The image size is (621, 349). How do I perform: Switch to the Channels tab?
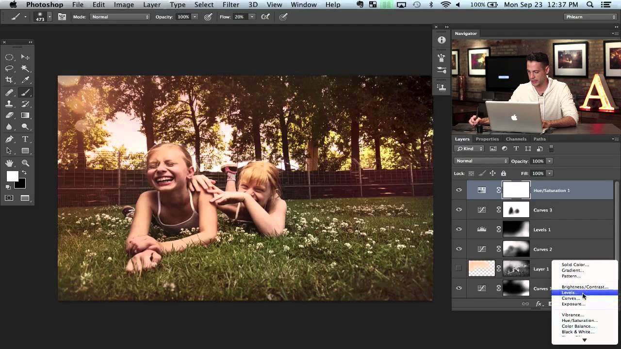coord(516,139)
